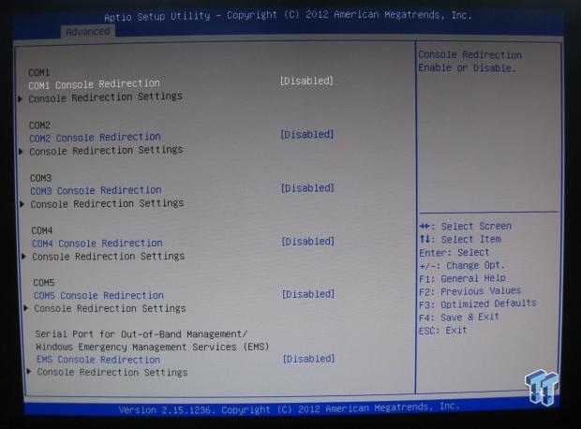The height and width of the screenshot is (429, 581).
Task: Select EMS Console Redirection option
Action: 98,360
